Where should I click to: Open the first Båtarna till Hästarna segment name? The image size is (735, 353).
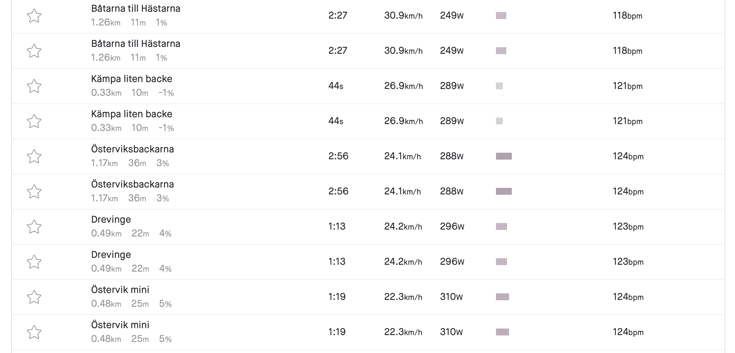[136, 9]
